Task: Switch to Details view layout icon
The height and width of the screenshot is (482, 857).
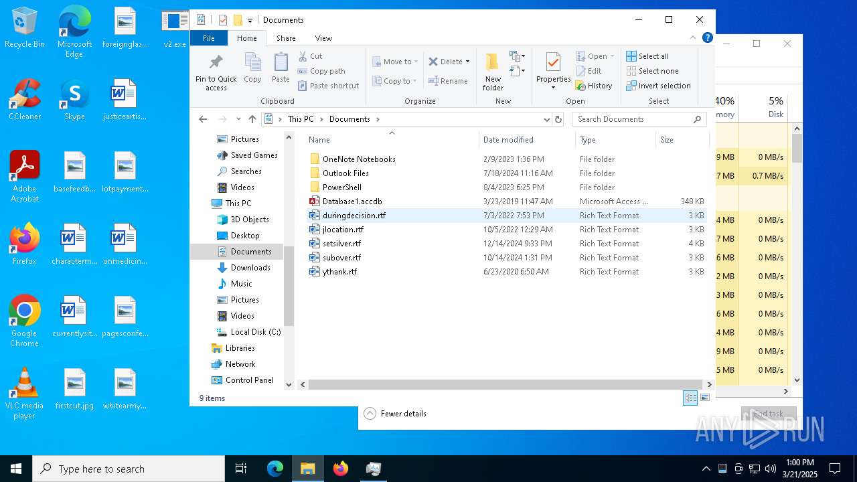Action: (690, 398)
